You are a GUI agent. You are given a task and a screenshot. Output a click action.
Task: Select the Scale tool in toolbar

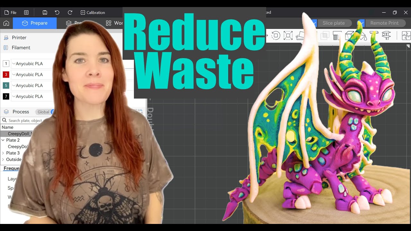pos(288,35)
